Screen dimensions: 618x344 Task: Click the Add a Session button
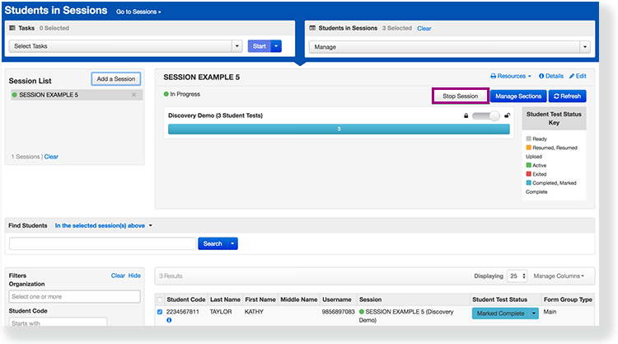115,79
